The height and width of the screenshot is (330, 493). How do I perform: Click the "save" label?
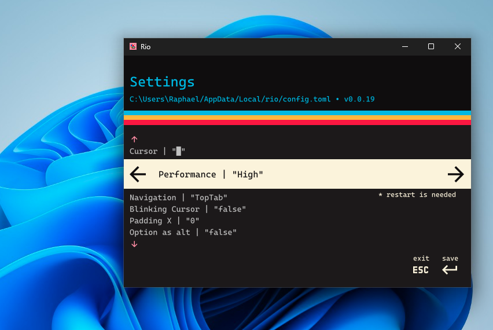(450, 258)
